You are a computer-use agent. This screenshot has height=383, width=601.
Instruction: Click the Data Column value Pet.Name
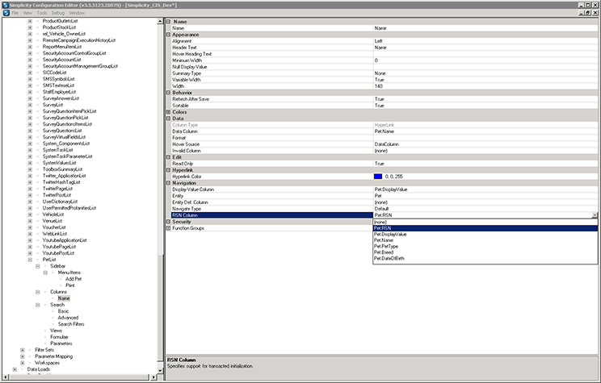coord(485,131)
